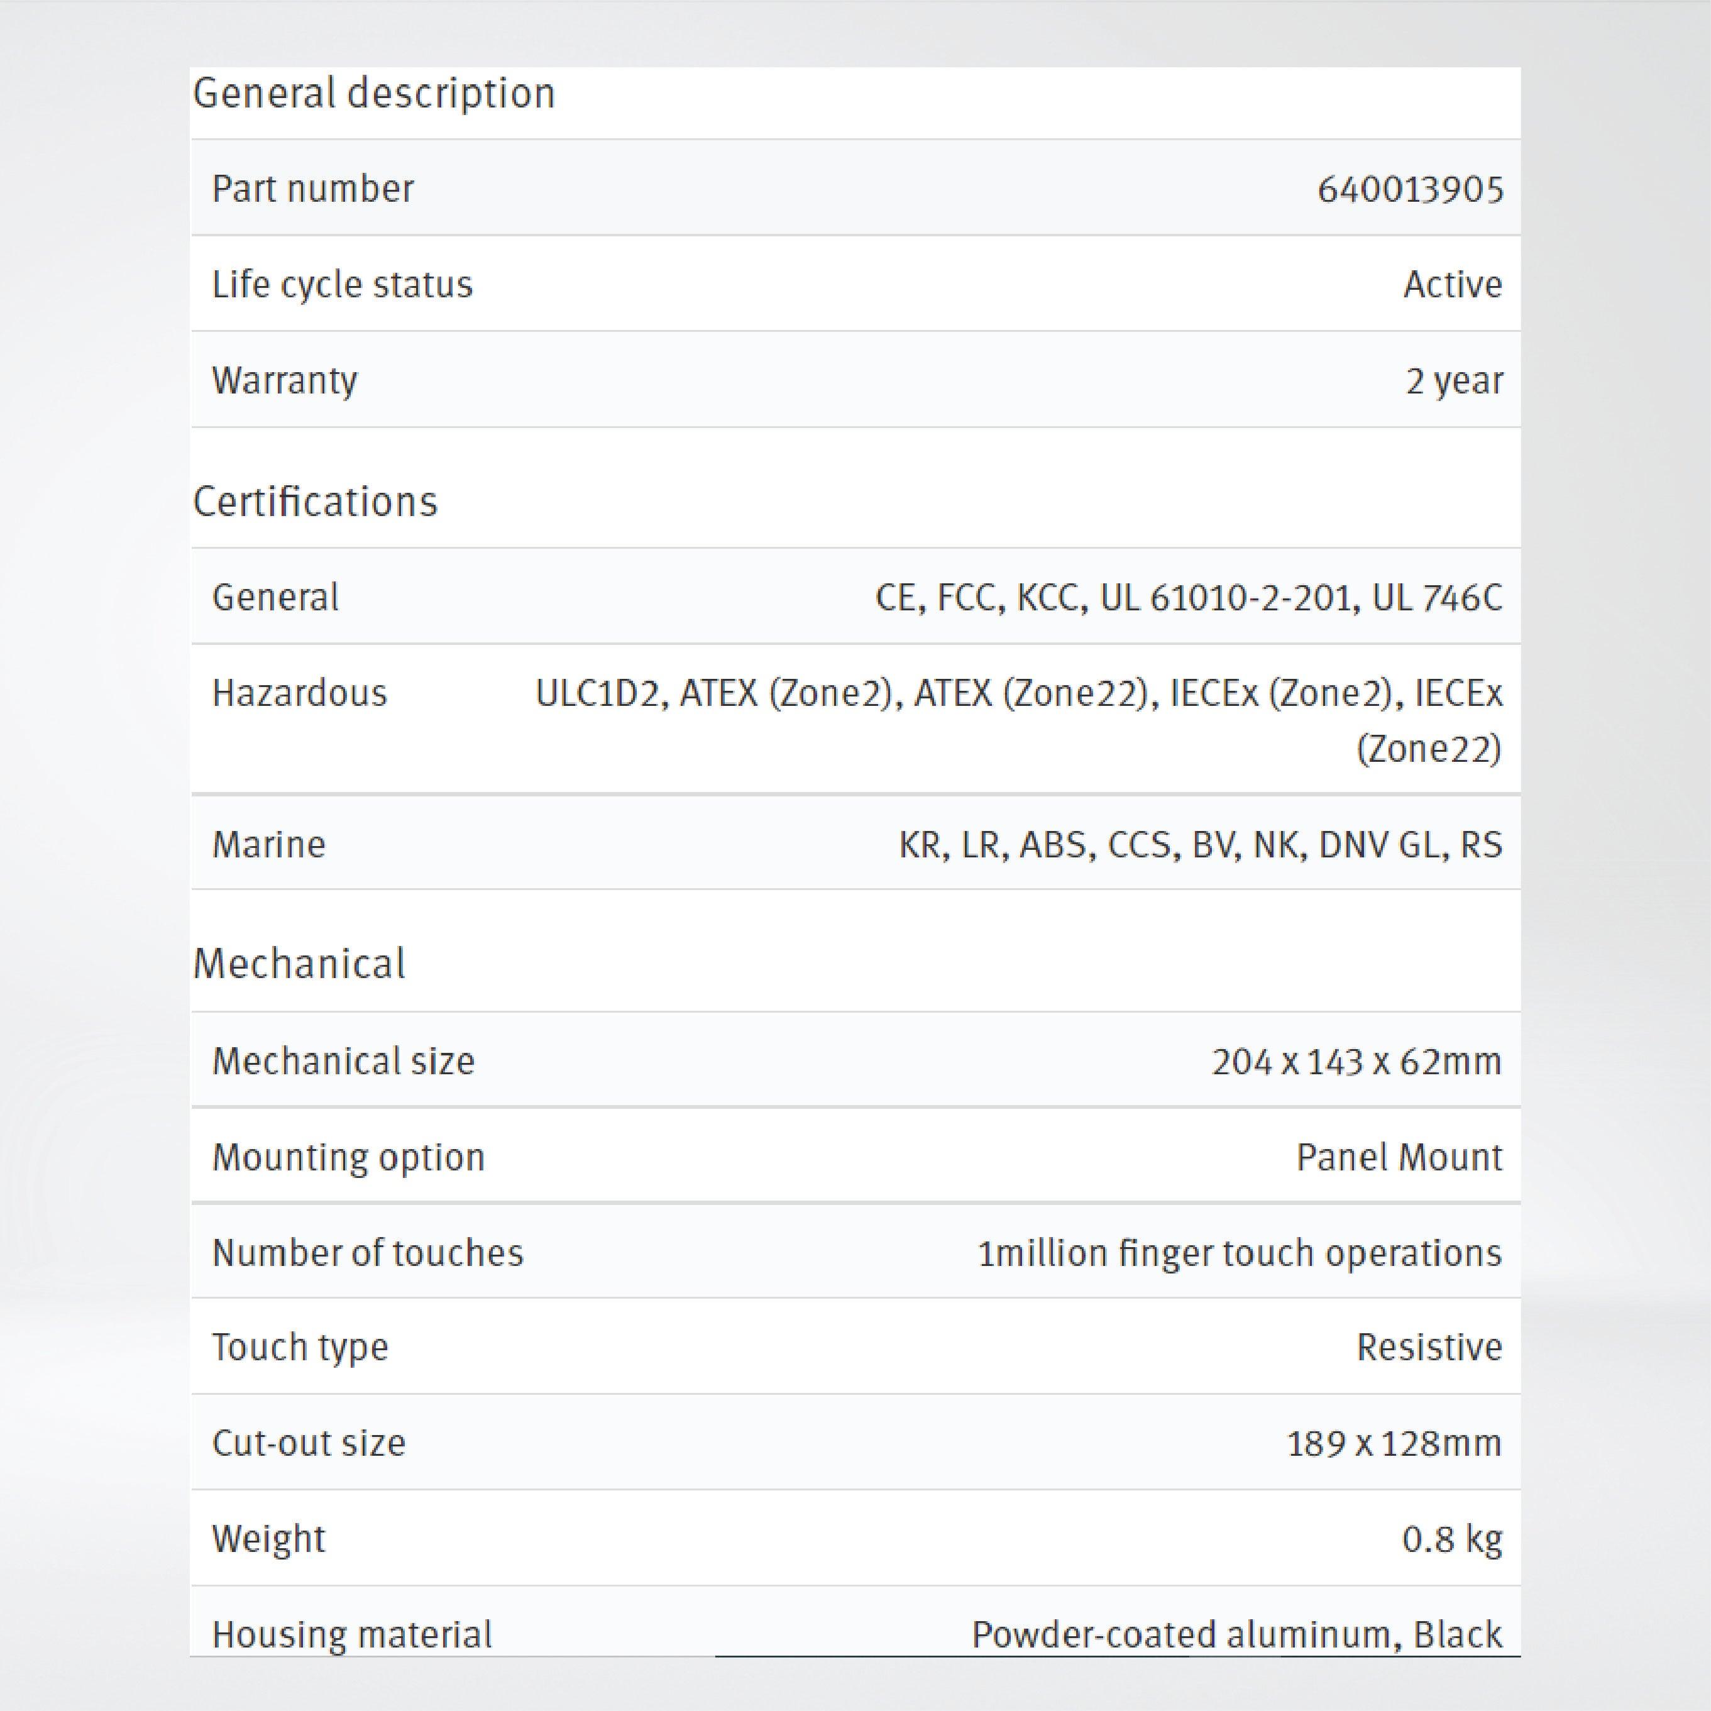The image size is (1711, 1711).
Task: Click the Hazardous certifications row label
Action: 299,693
